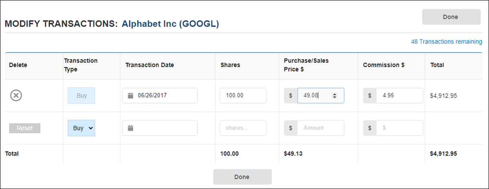The image size is (489, 189).
Task: Edit the 4.95 commission field
Action: 399,95
